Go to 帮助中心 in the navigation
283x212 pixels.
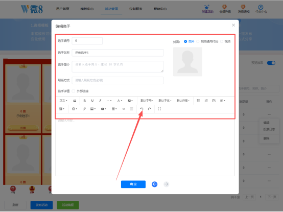click(x=160, y=9)
